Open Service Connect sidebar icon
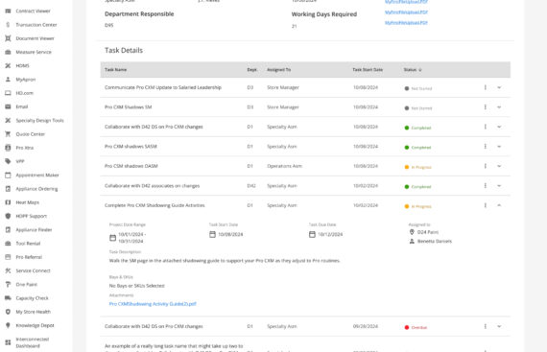Screen dimensions: 547x352 click(x=8, y=270)
